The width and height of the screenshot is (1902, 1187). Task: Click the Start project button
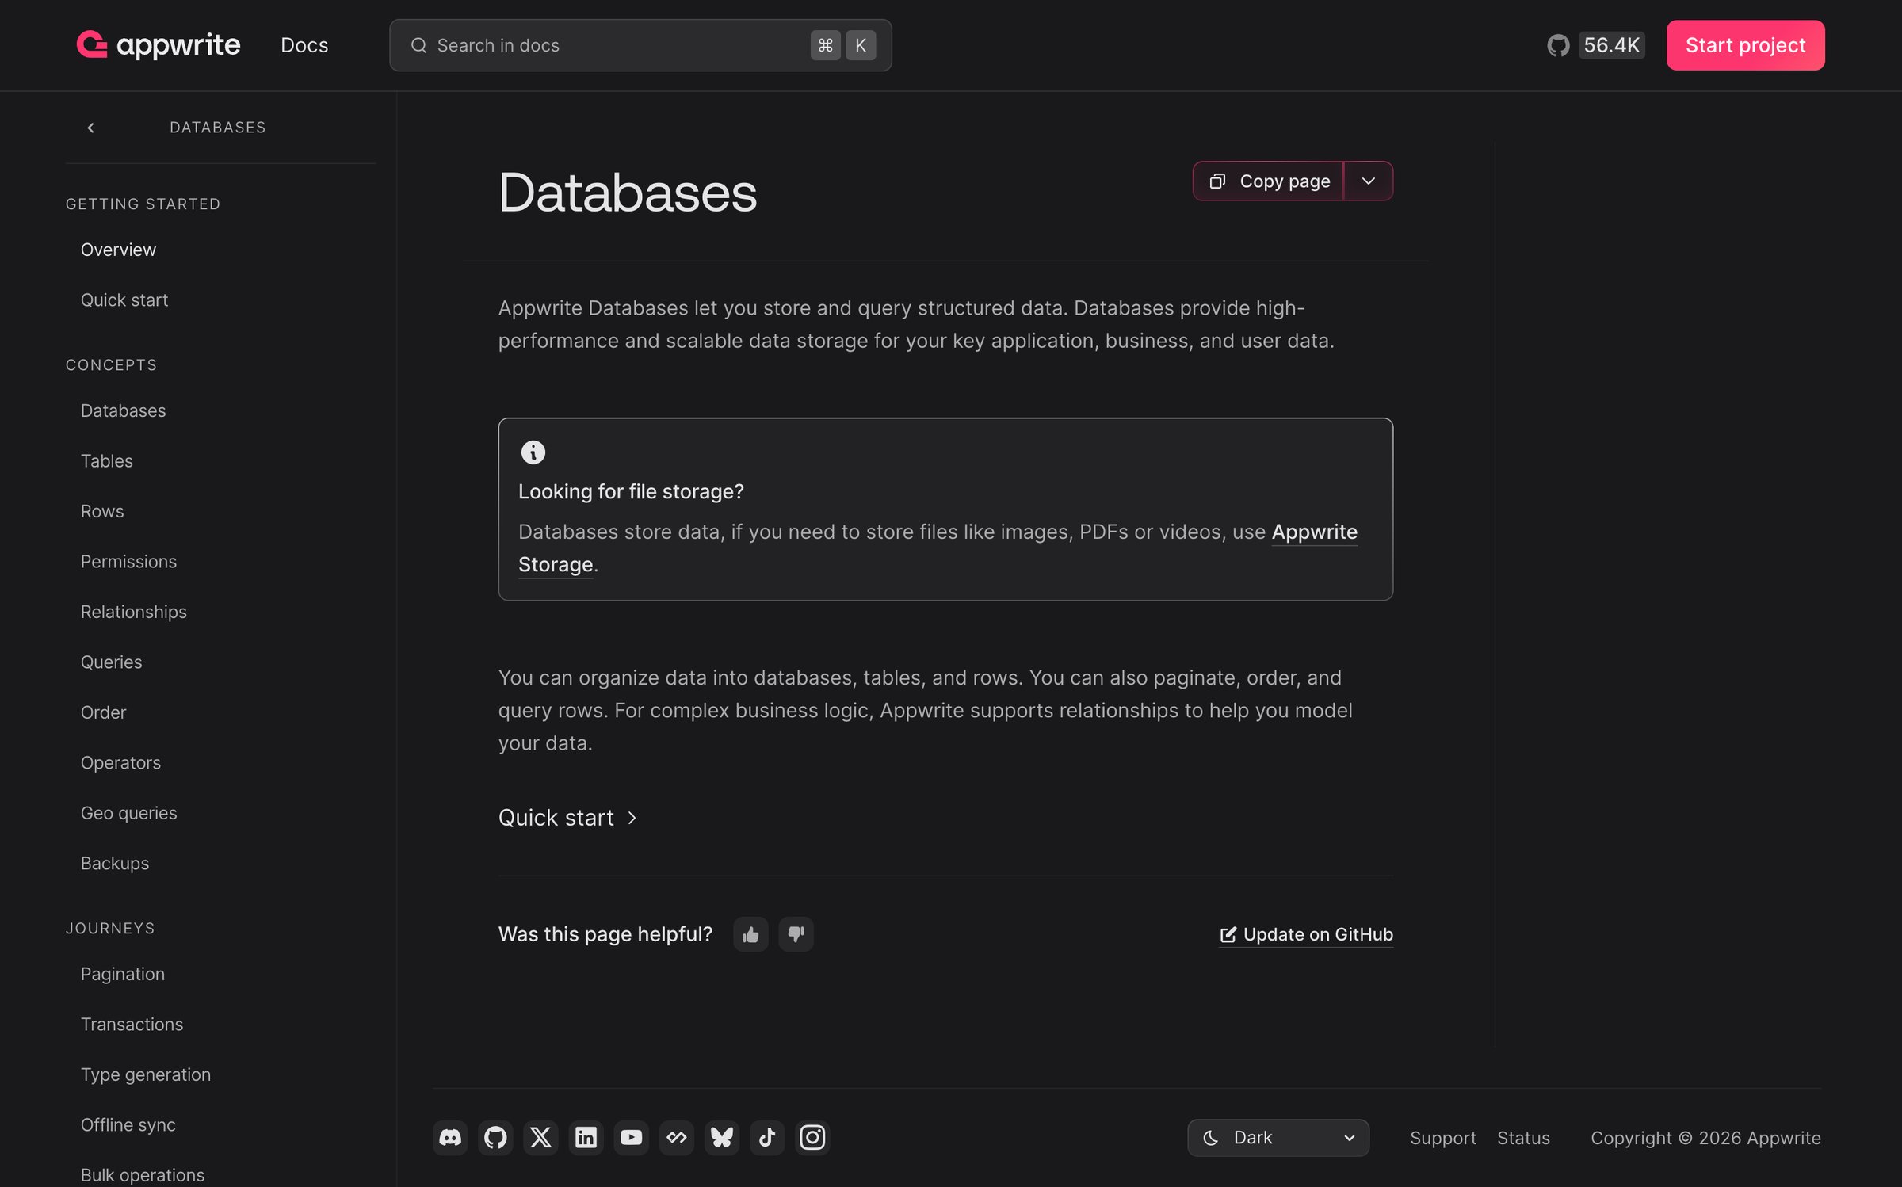pos(1745,45)
